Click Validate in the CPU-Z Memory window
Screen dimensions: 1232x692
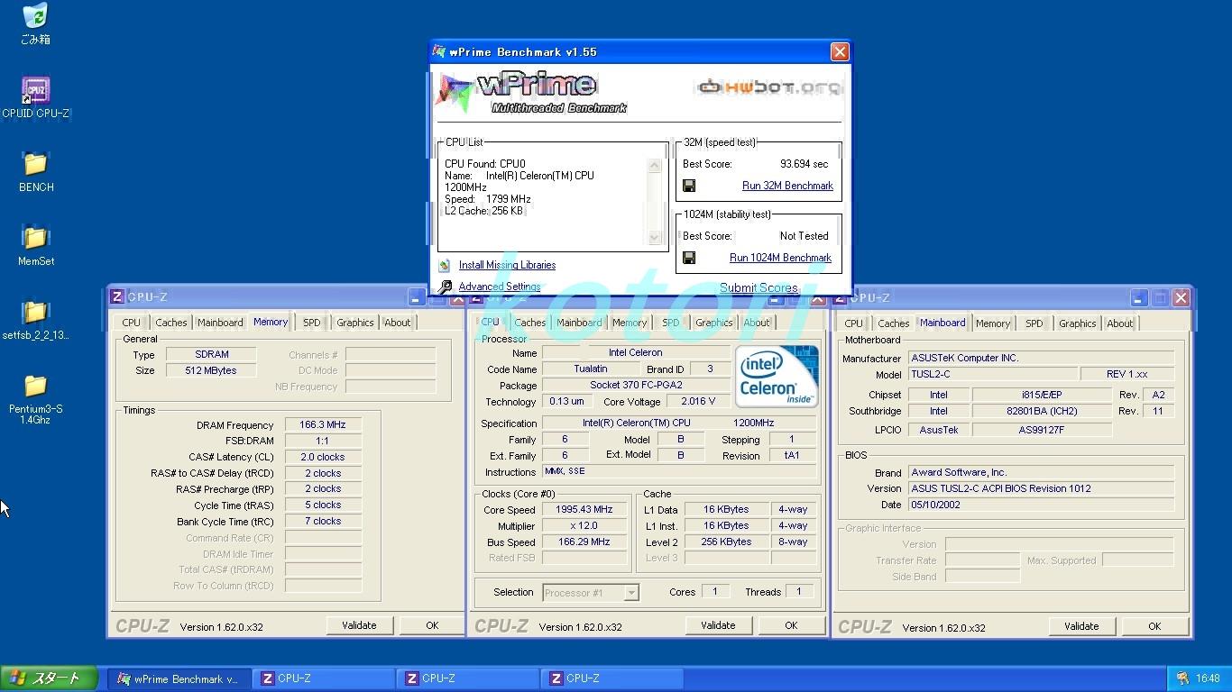[359, 625]
